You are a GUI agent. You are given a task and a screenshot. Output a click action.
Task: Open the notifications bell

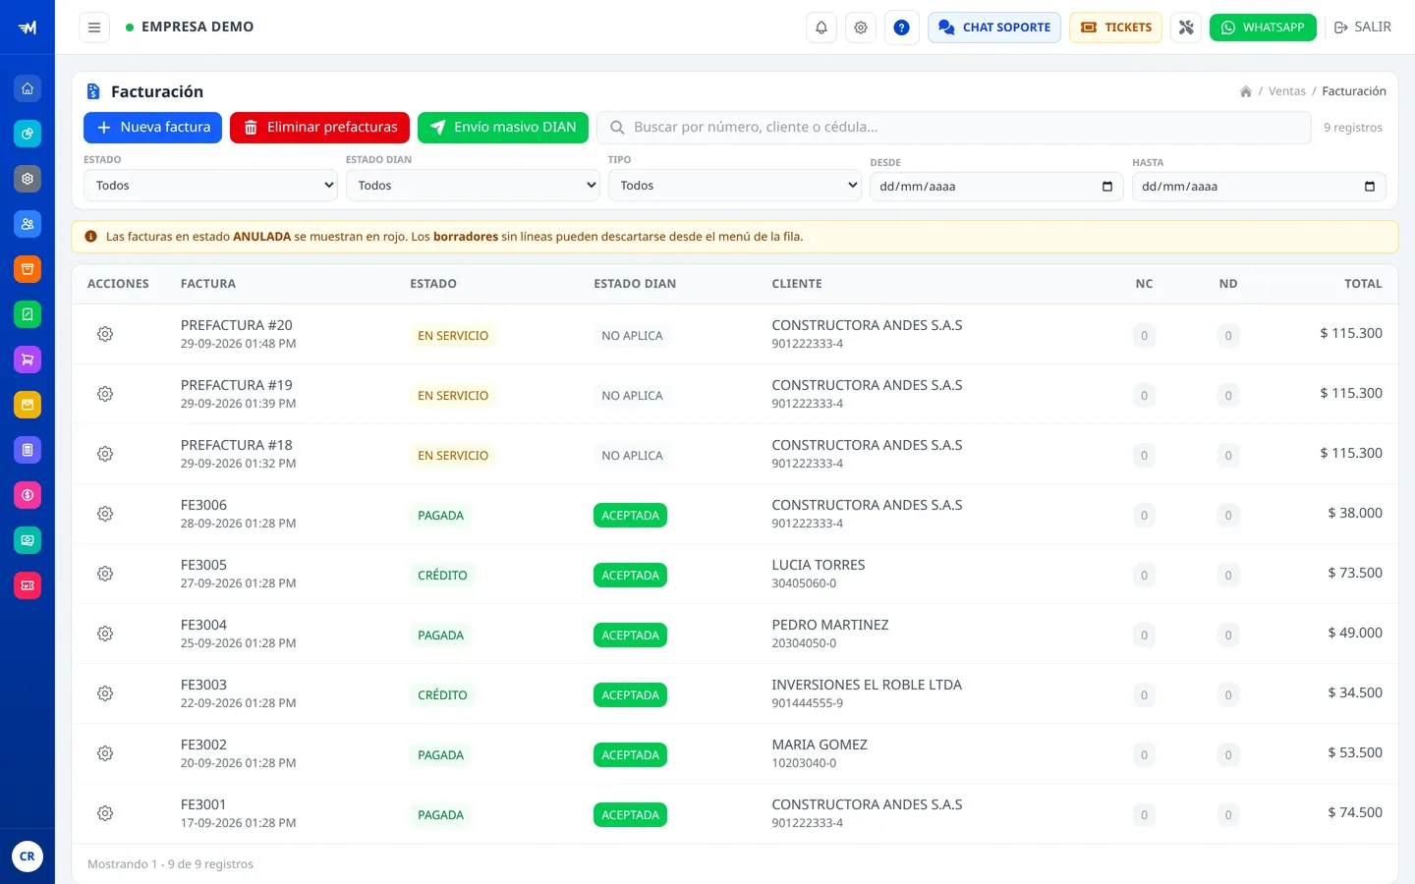click(821, 28)
